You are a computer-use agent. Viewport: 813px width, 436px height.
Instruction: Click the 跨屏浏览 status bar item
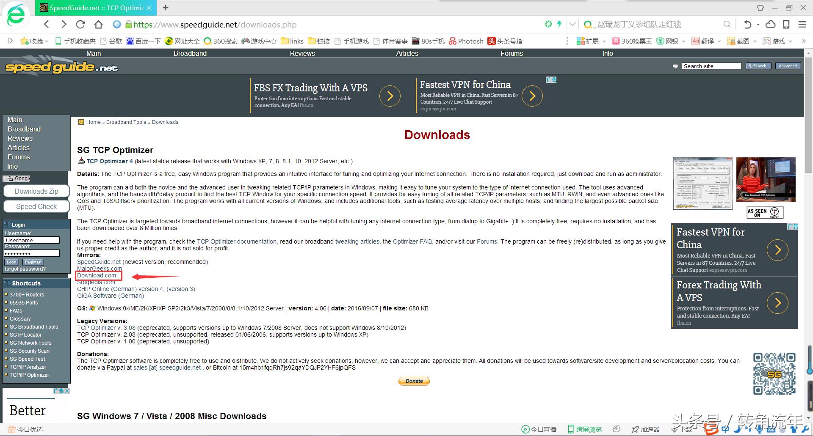pos(584,429)
